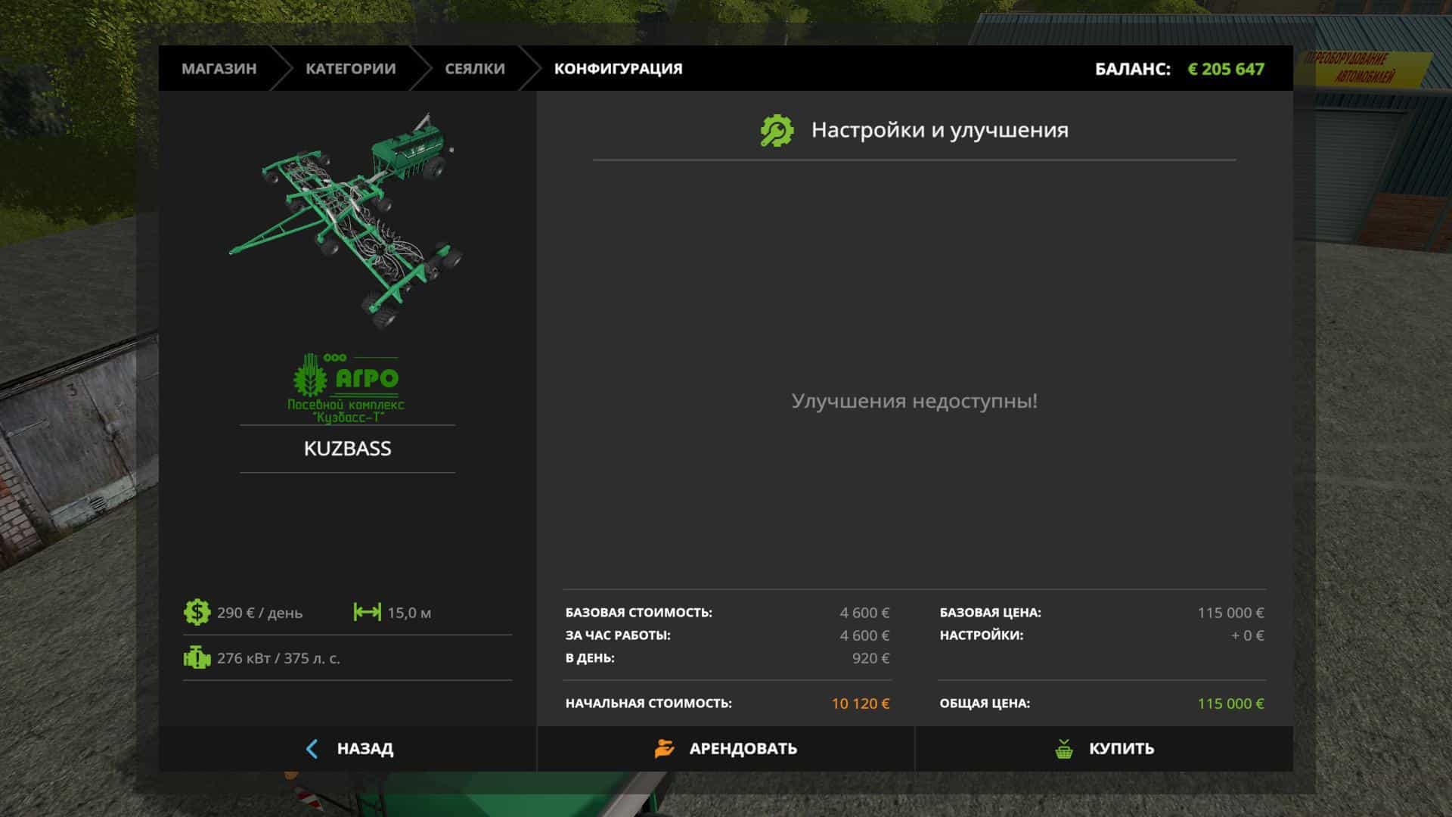Click the engine power requirement icon
The image size is (1452, 817).
(x=197, y=657)
